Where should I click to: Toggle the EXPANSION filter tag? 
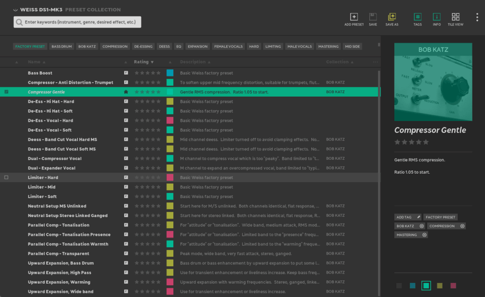(x=198, y=46)
